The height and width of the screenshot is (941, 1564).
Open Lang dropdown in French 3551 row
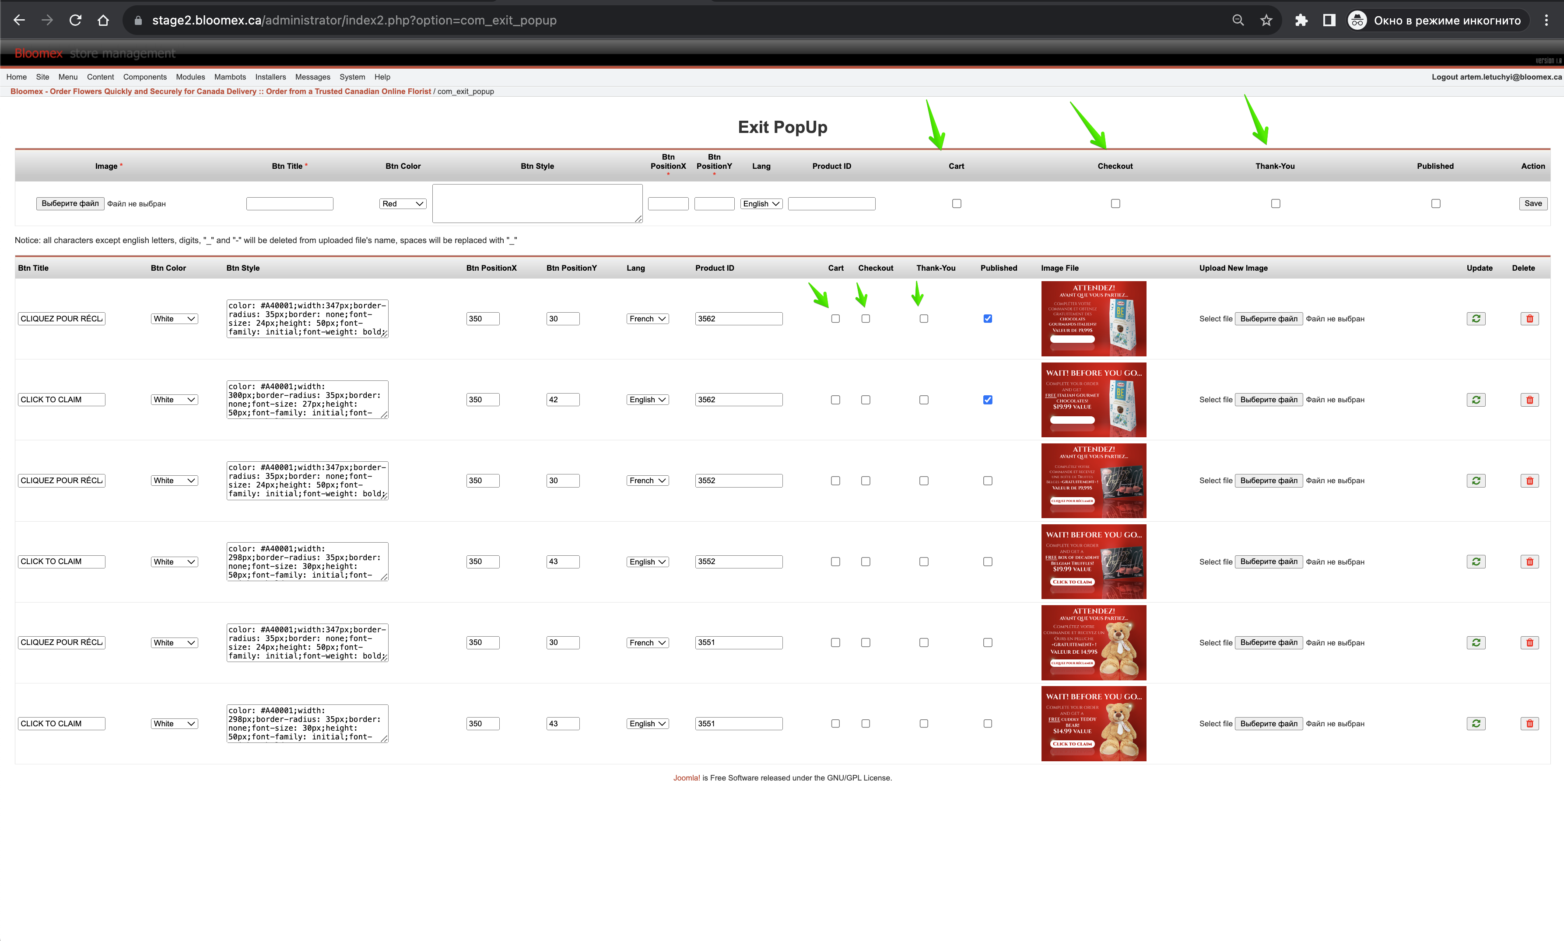(x=647, y=643)
